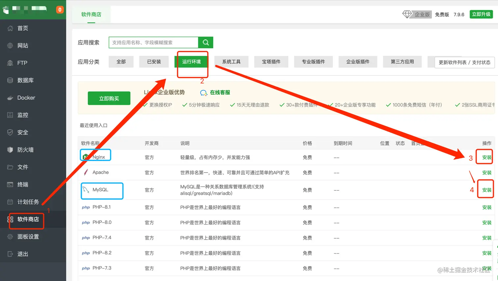
Task: Switch to 系统工具 category
Action: pos(231,62)
